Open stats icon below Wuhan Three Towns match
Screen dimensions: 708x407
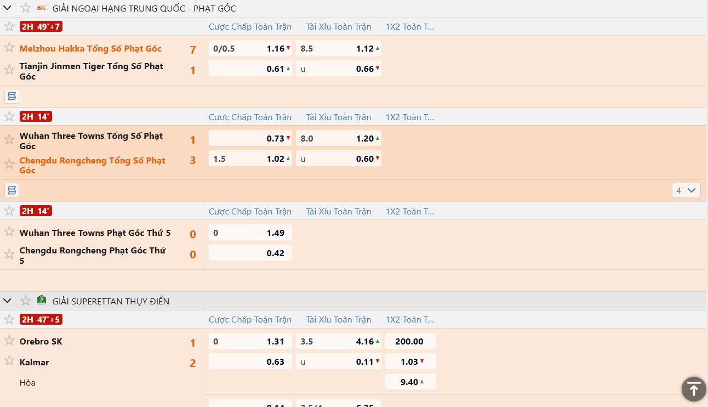12,190
